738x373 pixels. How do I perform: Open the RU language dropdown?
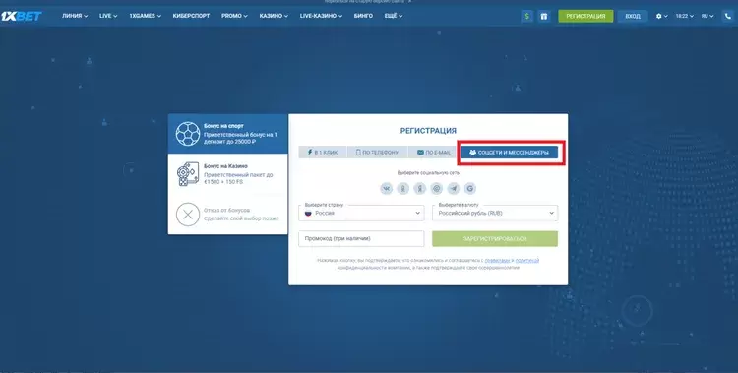pyautogui.click(x=707, y=16)
